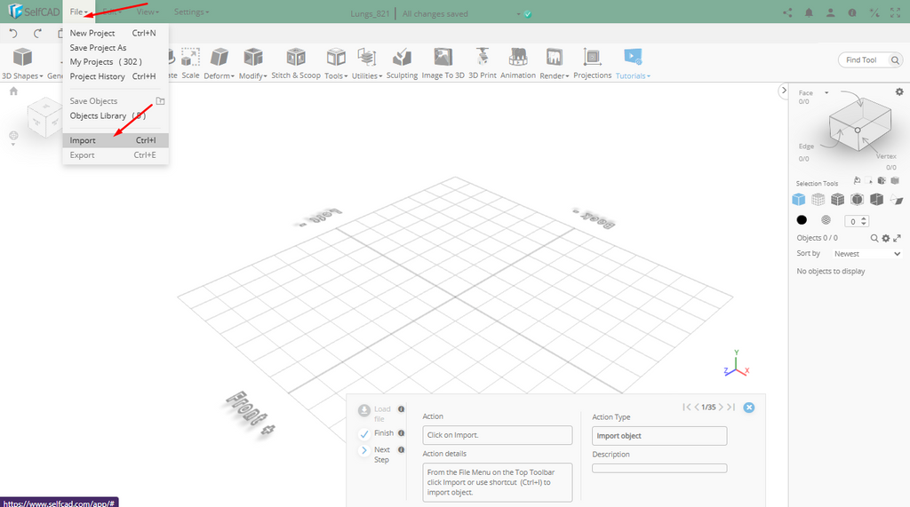Open selection panel settings gear
Viewport: 910px width, 507px height.
(899, 91)
